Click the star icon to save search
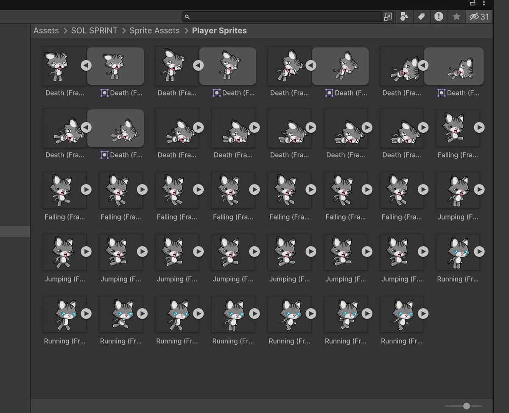This screenshot has height=413, width=509. click(x=456, y=17)
